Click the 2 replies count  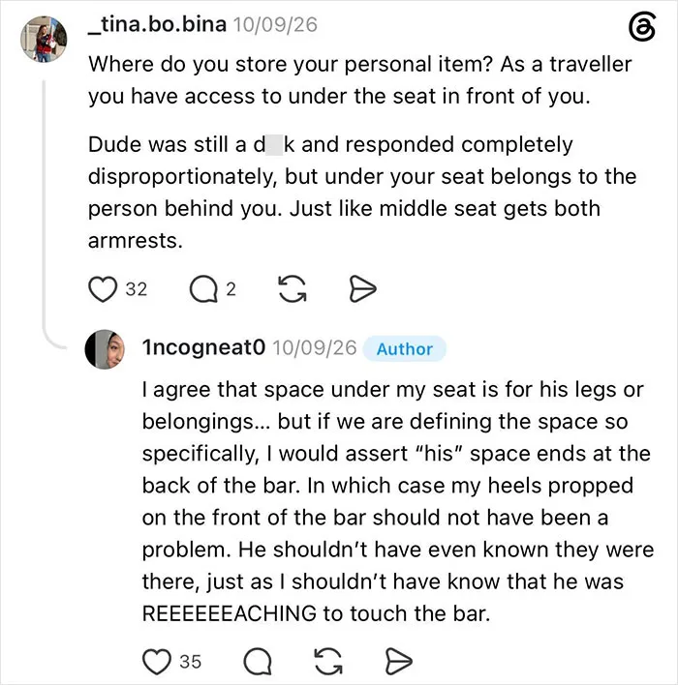click(231, 289)
